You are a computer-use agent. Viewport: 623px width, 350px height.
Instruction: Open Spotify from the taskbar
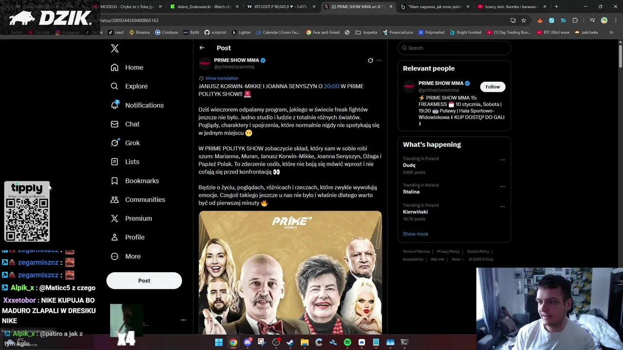(348, 342)
